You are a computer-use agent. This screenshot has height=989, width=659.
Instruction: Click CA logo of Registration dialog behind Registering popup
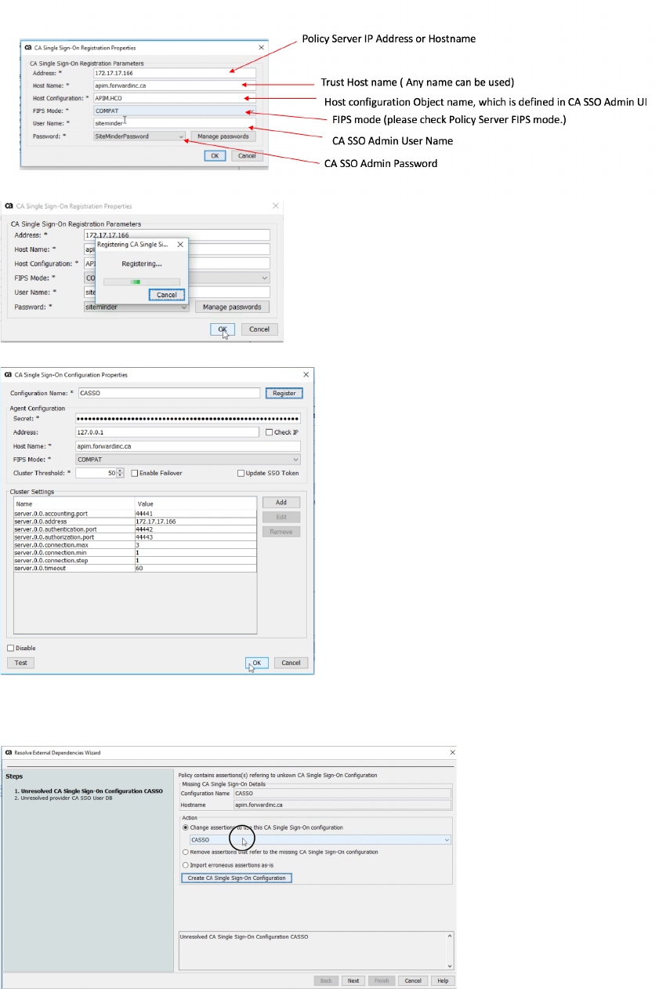pos(9,206)
